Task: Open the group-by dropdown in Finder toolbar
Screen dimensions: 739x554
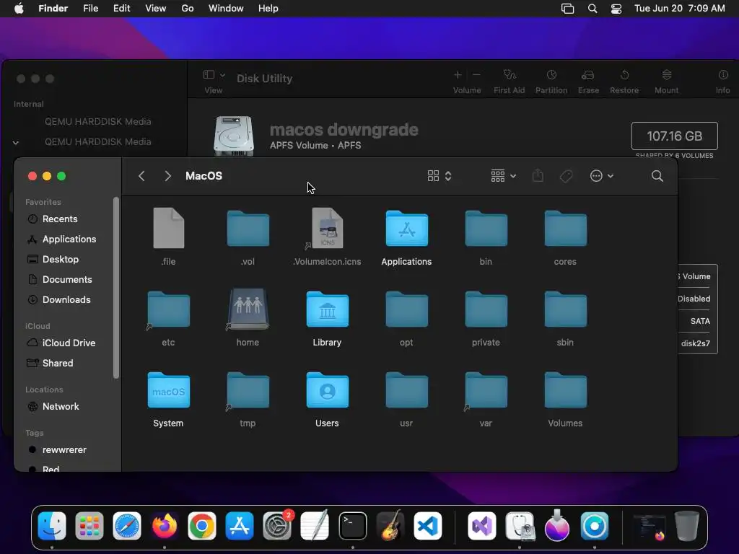Action: (x=503, y=176)
